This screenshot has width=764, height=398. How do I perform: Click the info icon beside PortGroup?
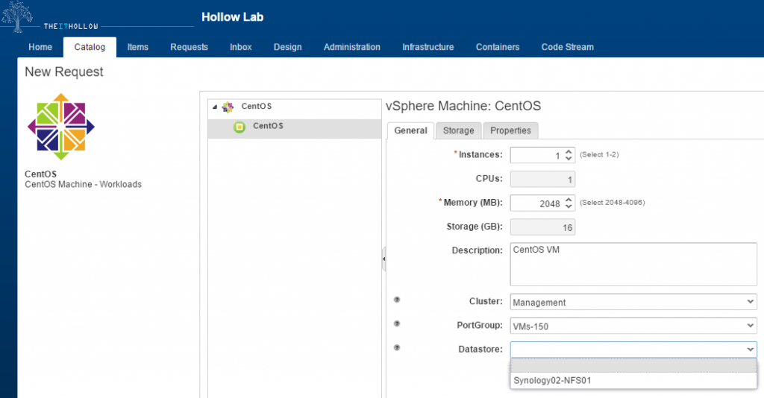pos(397,323)
